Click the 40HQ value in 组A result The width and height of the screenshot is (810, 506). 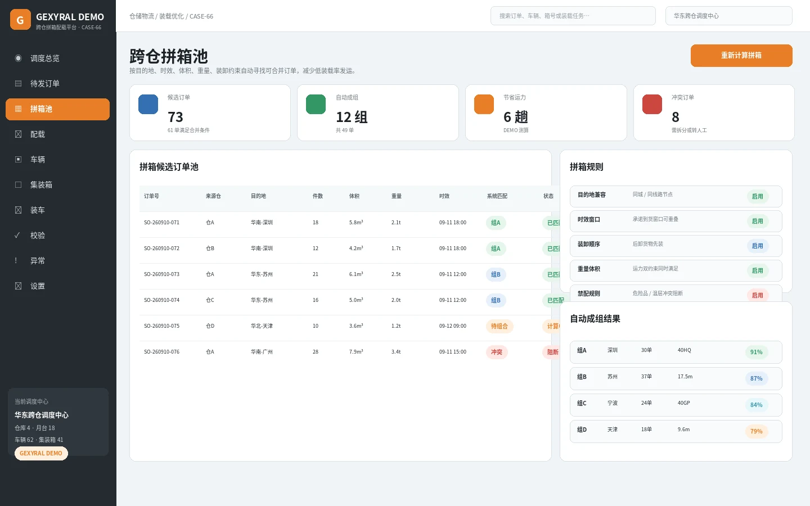click(x=684, y=350)
